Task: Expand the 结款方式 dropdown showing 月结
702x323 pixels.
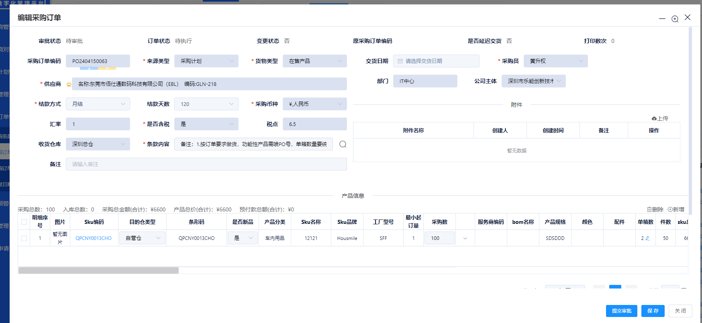Action: [98, 104]
